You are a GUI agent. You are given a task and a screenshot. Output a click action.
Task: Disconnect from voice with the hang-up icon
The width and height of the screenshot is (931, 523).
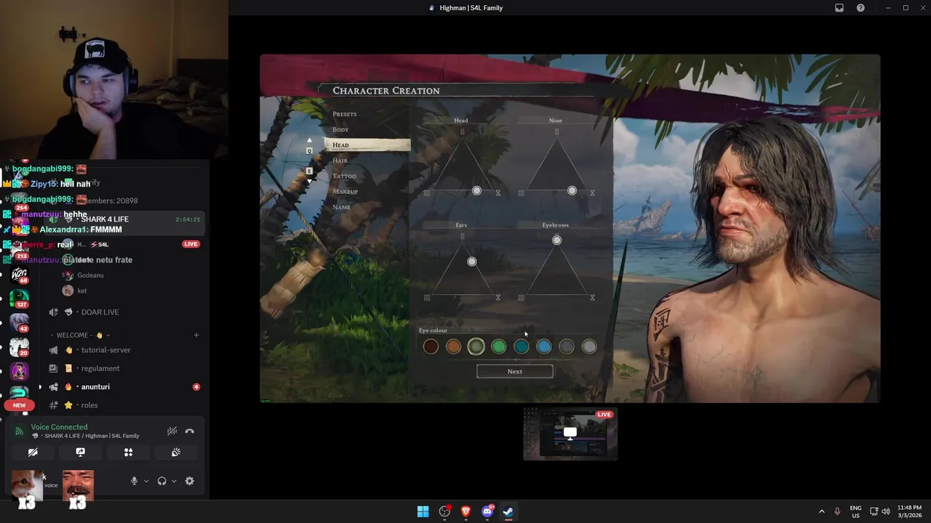point(189,431)
